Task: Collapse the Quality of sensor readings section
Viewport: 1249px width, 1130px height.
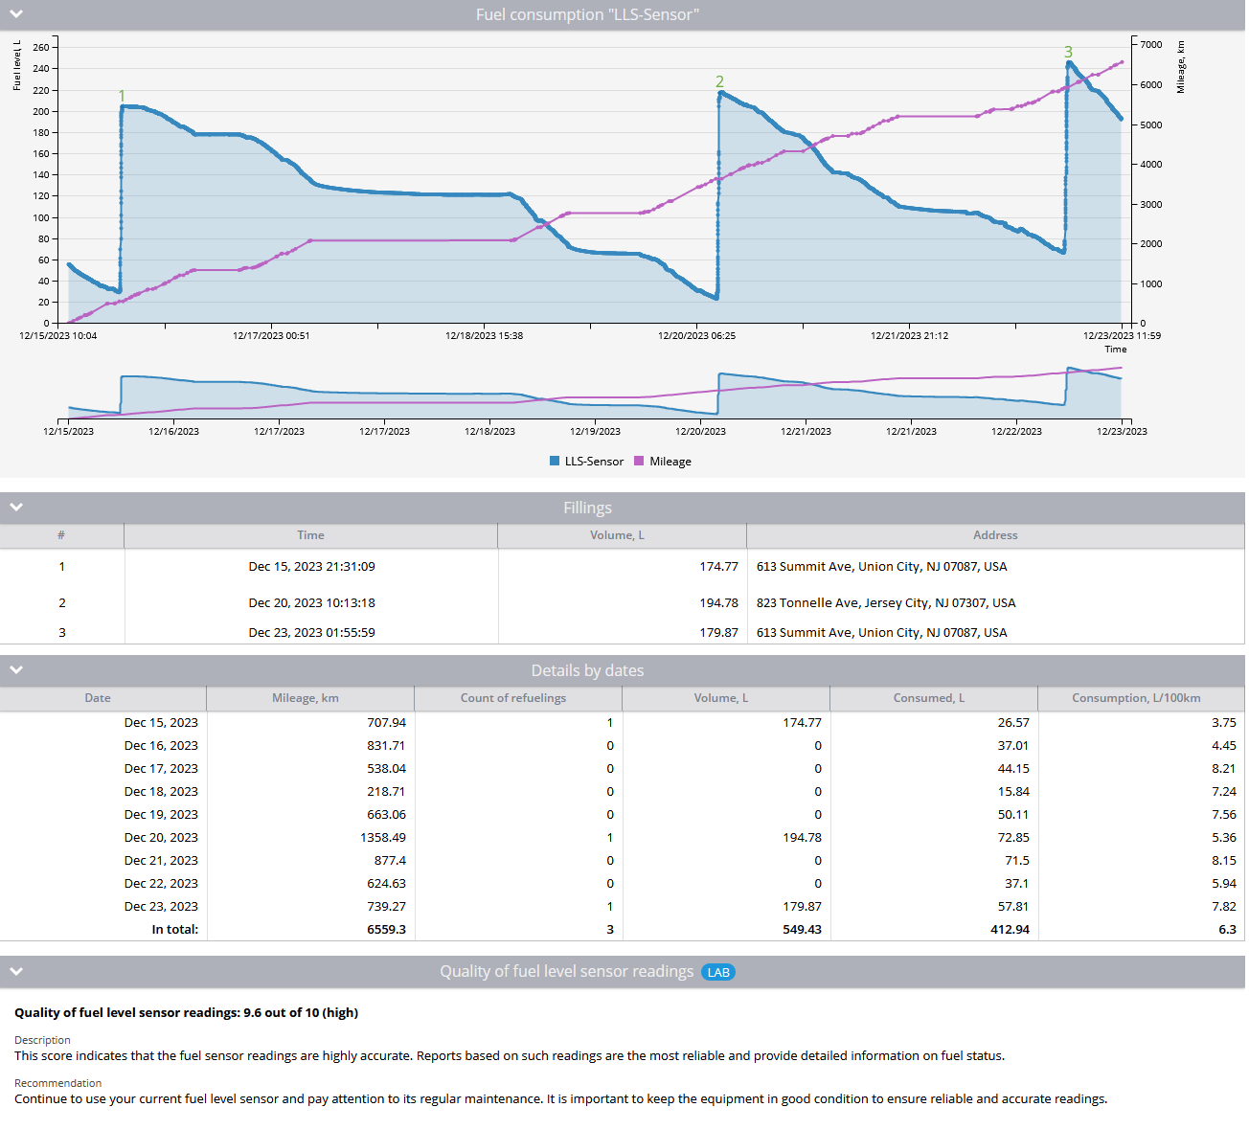Action: (x=16, y=971)
